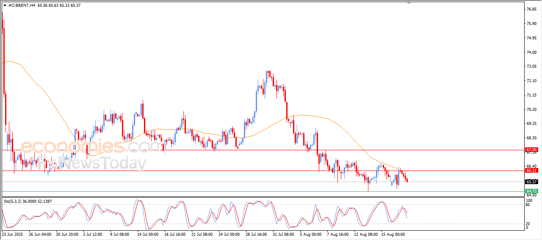The width and height of the screenshot is (542, 240).
Task: Click the gray chart shift triangle marker
Action: (x=409, y=3)
